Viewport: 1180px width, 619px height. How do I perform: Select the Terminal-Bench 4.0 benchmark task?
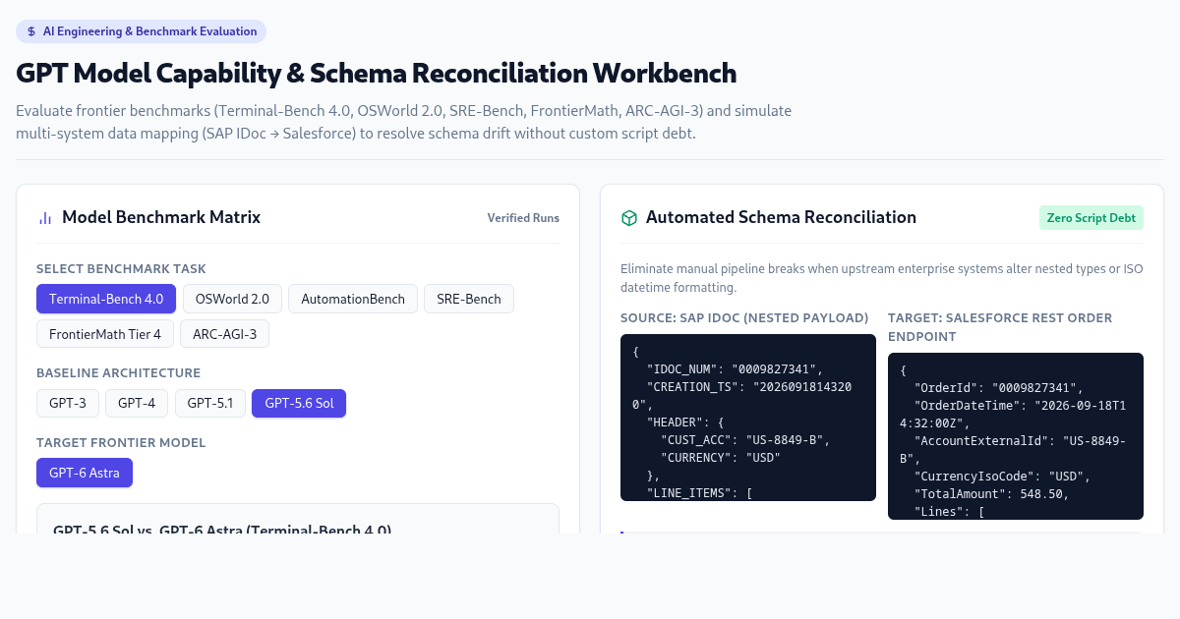(106, 299)
